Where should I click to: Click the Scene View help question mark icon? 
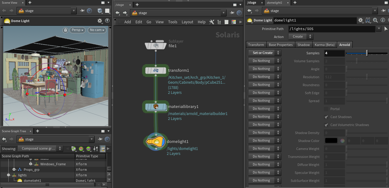107,21
